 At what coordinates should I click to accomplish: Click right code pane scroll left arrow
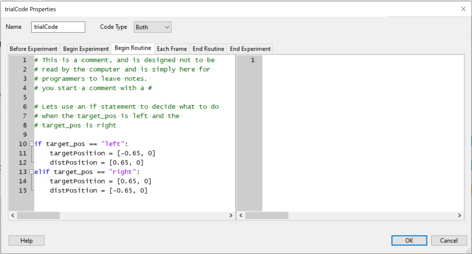click(x=241, y=215)
